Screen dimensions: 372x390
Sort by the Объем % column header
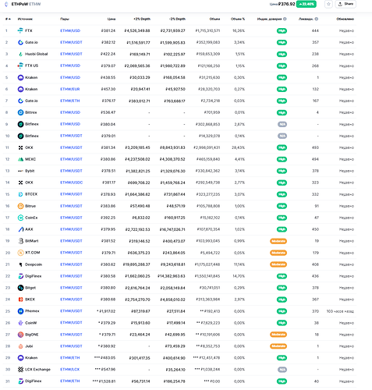point(238,19)
